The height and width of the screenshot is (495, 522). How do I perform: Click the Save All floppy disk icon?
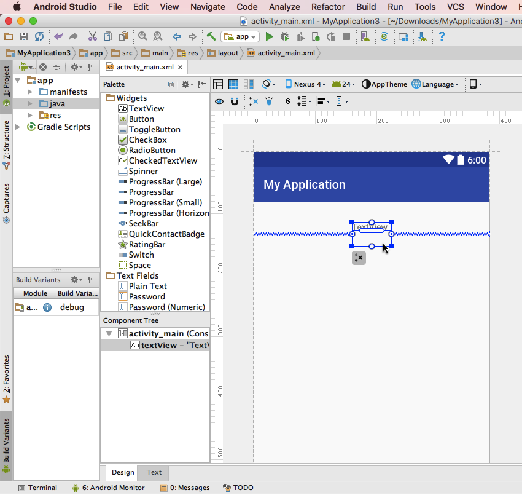(24, 36)
